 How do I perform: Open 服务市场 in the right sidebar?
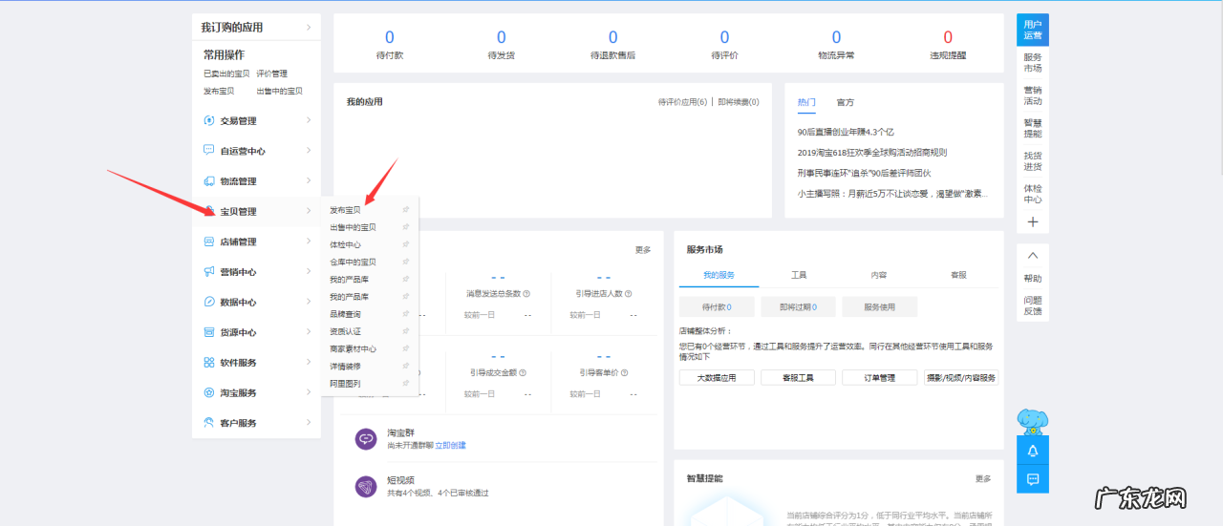coord(1033,63)
